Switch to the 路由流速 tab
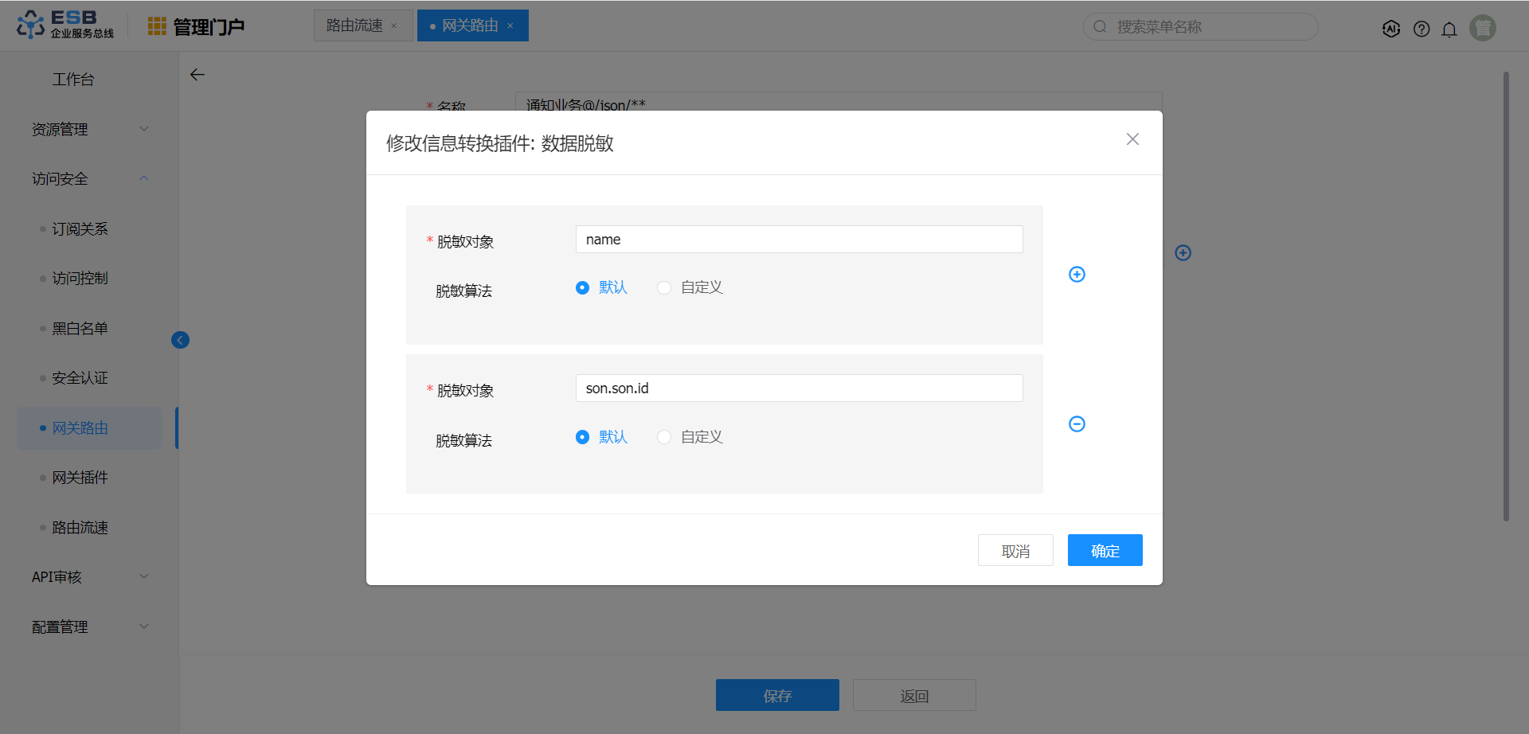 [x=354, y=25]
